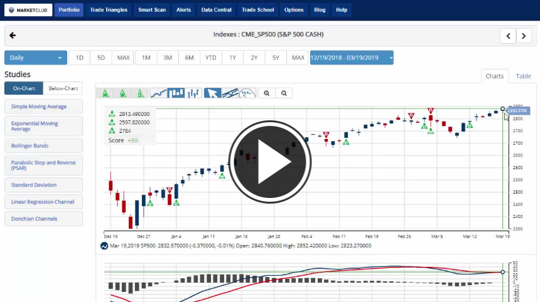This screenshot has height=302, width=540.
Task: Open Smart Scan menu
Action: point(152,10)
